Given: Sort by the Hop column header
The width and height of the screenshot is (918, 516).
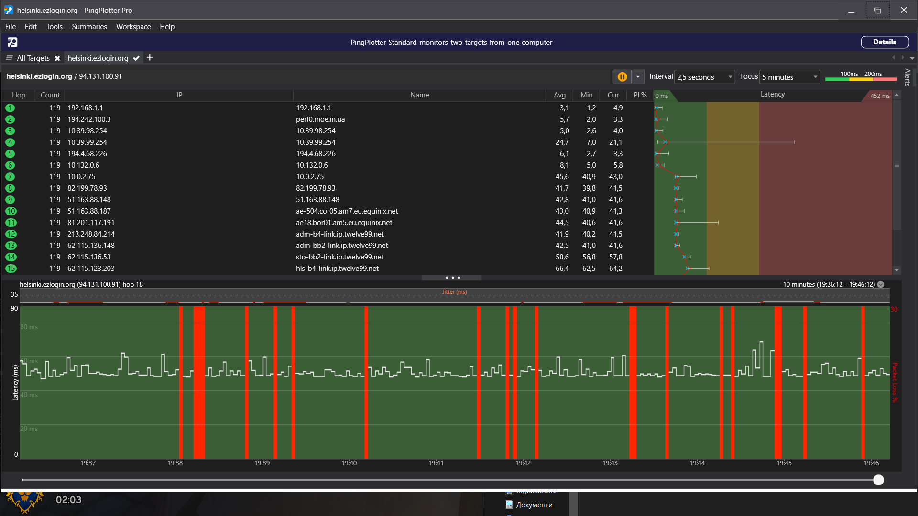Looking at the screenshot, I should tap(19, 95).
